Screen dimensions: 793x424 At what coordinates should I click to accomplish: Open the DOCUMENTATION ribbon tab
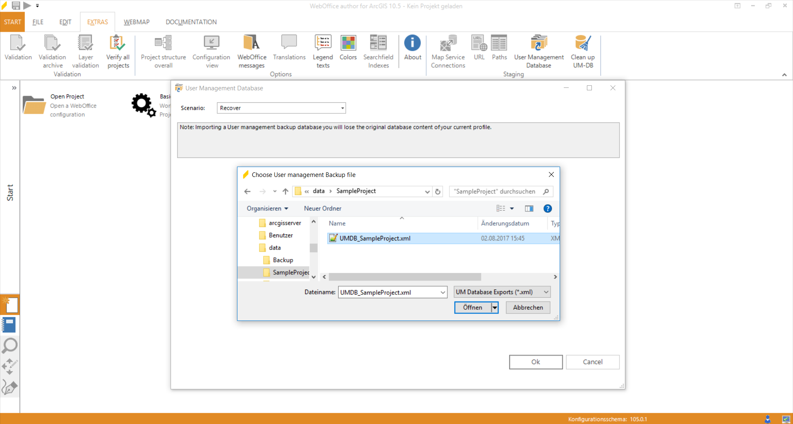point(191,22)
